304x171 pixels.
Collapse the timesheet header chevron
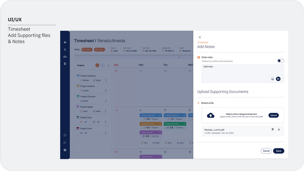(x=179, y=57)
